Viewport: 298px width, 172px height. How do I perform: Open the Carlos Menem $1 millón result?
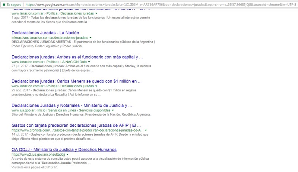[x=76, y=81]
